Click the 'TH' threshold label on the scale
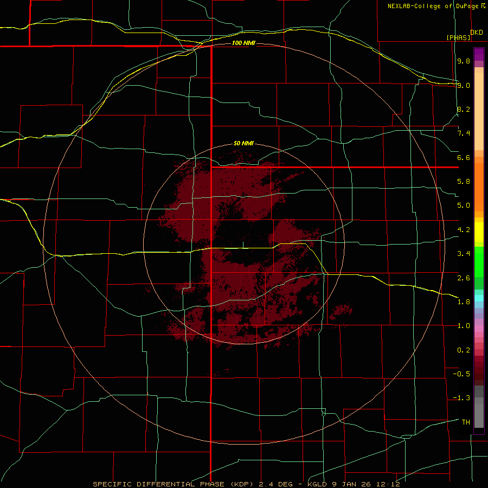 click(466, 422)
